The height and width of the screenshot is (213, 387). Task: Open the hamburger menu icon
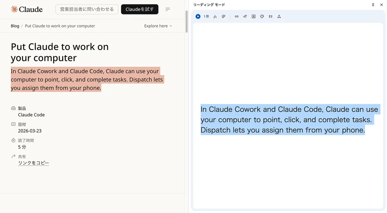pyautogui.click(x=168, y=10)
